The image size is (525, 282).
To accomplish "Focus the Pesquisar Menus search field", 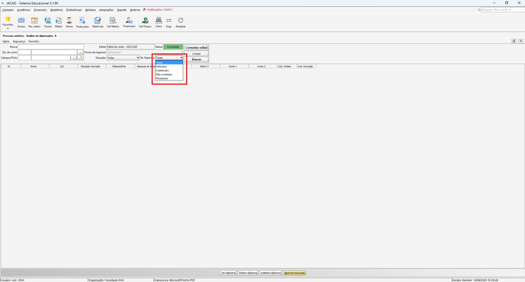I will (x=503, y=10).
